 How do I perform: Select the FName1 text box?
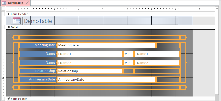click(x=90, y=54)
